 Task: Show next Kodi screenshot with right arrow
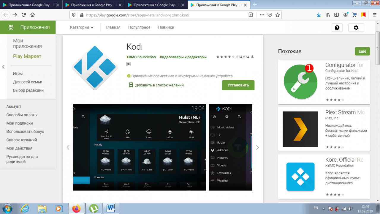coord(257,147)
